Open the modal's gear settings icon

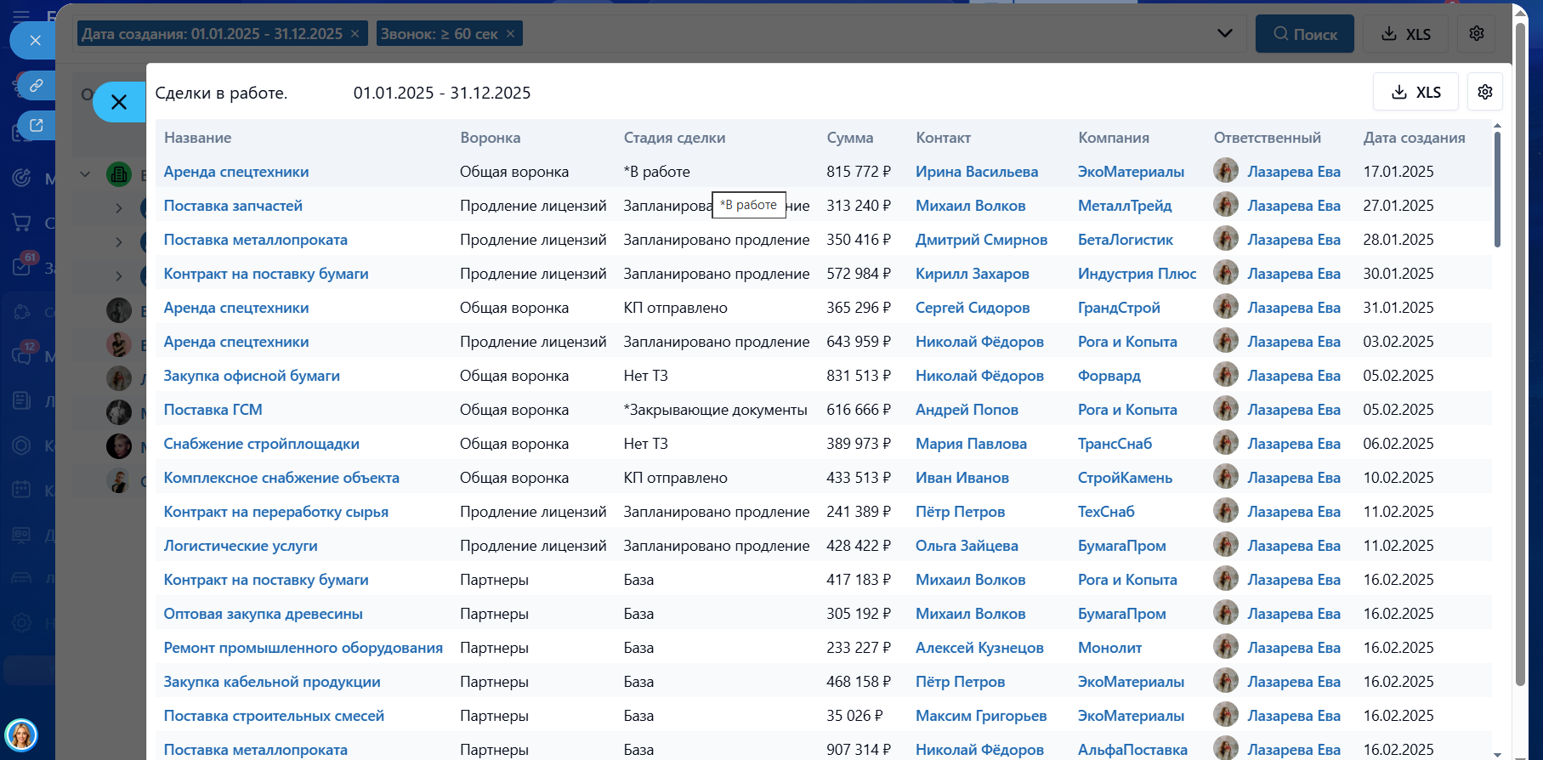(x=1485, y=92)
